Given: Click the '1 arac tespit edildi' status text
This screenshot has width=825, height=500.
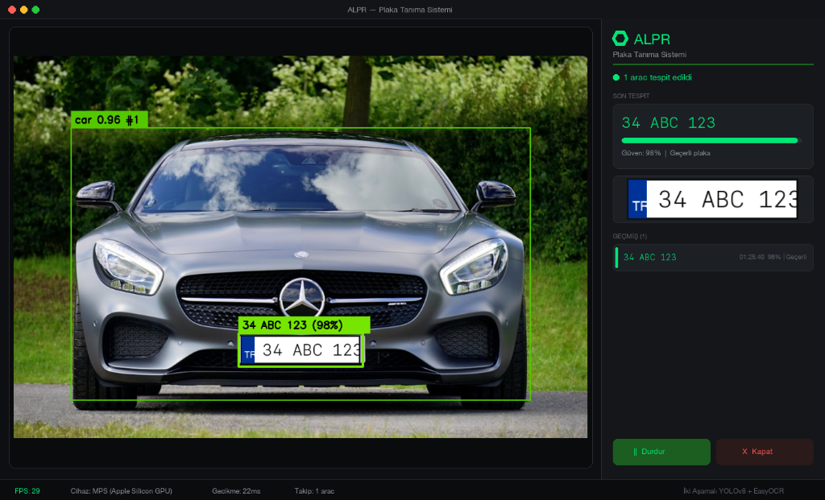Looking at the screenshot, I should [657, 77].
